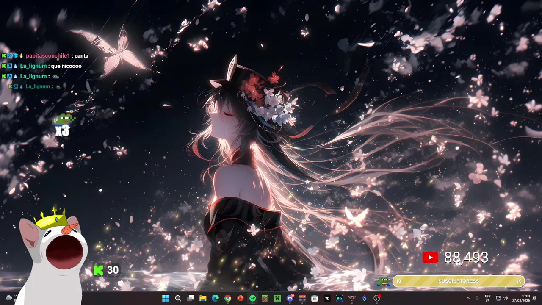Open Voicemeeter from the taskbar
Image resolution: width=542 pixels, height=305 pixels.
(x=302, y=298)
